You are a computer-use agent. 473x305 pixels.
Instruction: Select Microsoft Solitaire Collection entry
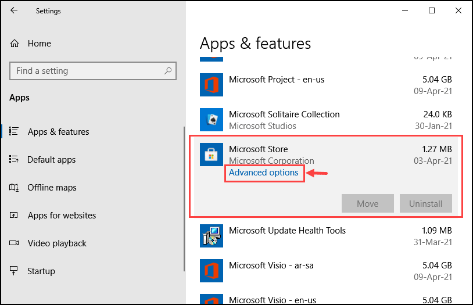pyautogui.click(x=326, y=120)
